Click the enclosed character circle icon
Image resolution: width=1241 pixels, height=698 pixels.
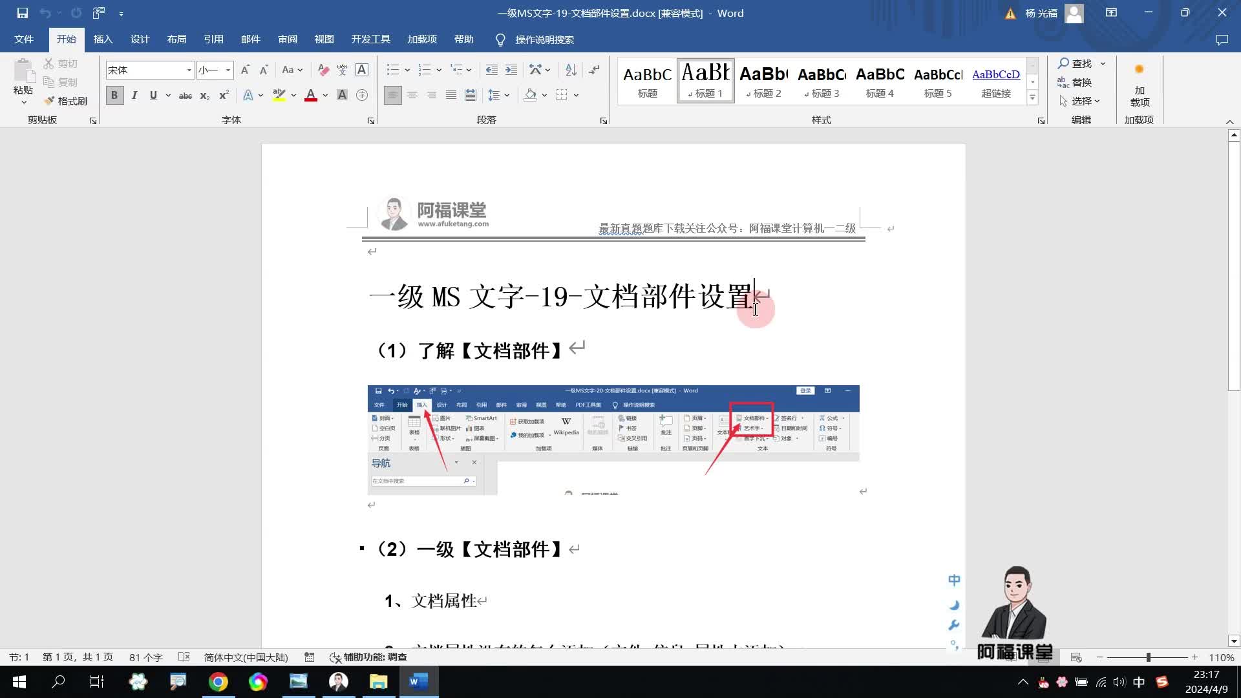tap(362, 96)
